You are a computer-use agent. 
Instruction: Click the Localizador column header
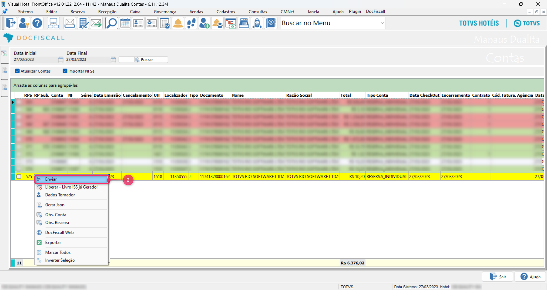tap(176, 95)
